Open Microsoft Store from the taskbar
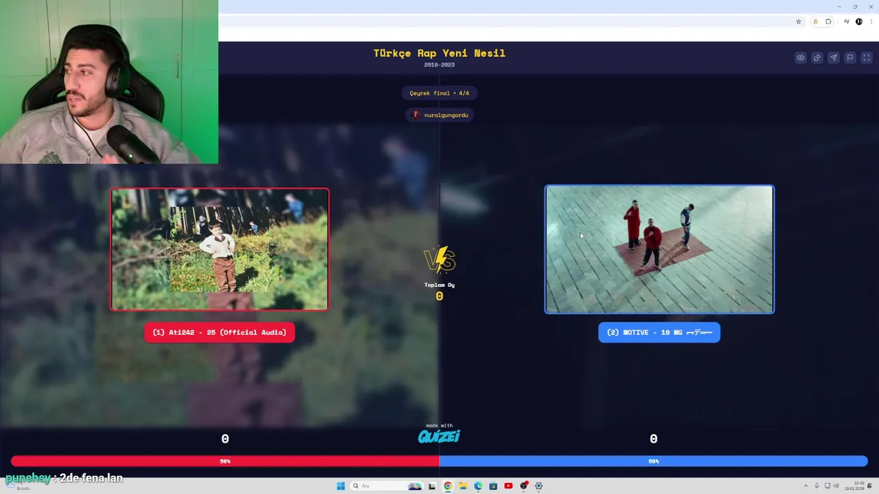 pos(493,486)
